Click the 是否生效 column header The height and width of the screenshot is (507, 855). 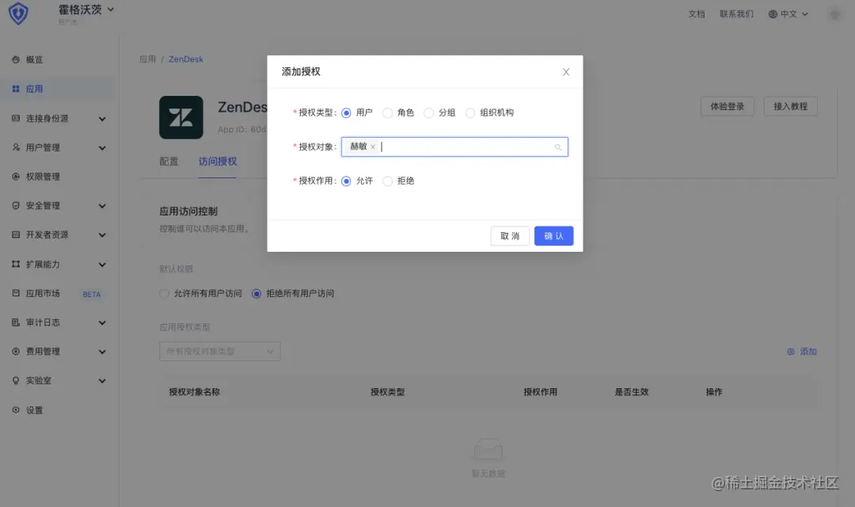[x=632, y=392]
